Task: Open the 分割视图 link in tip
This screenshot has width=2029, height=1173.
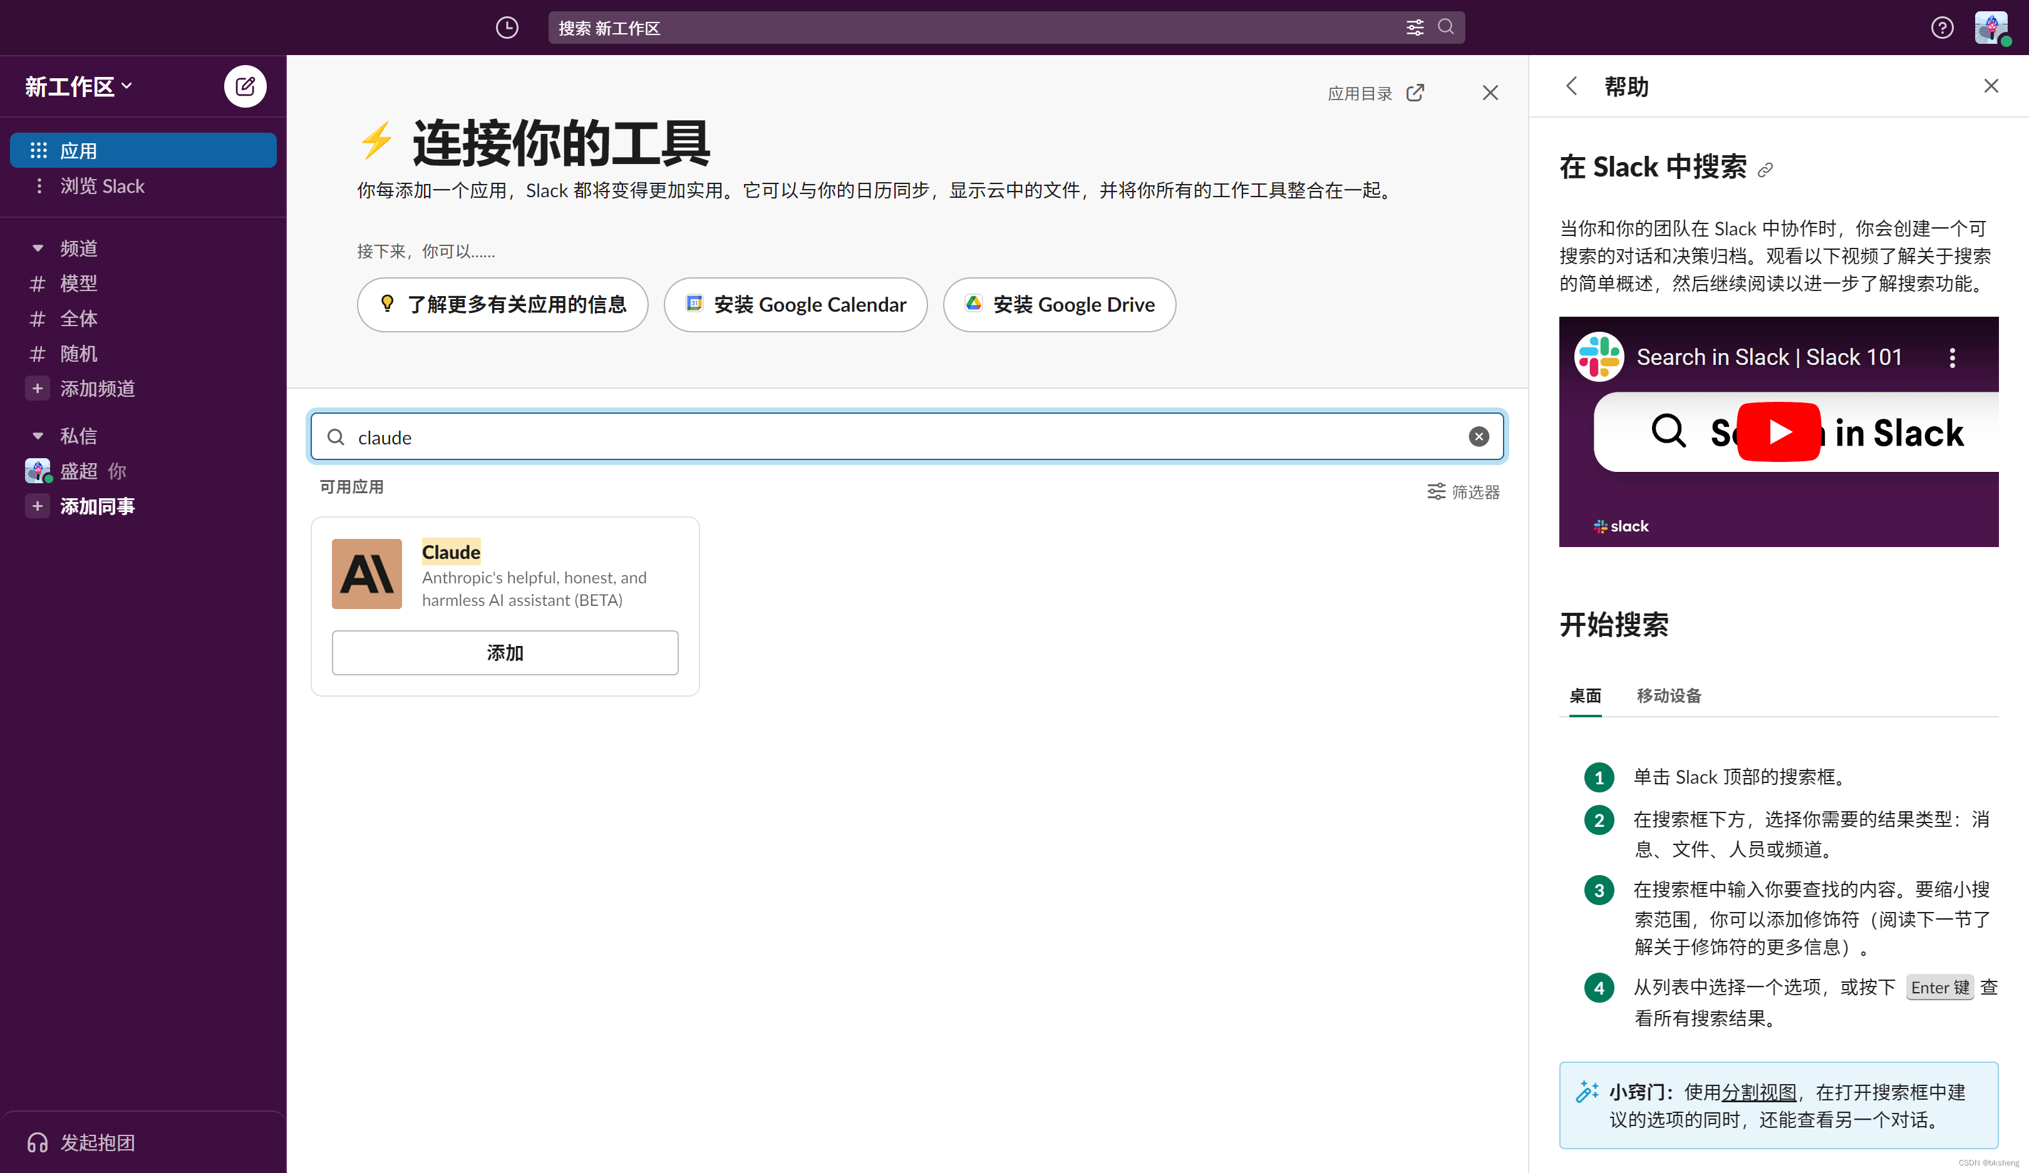Action: pos(1758,1092)
